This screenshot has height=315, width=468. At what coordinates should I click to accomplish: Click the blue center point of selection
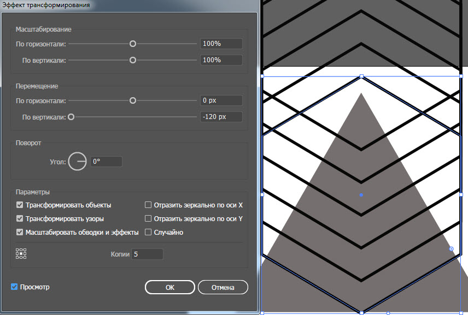[x=361, y=195]
